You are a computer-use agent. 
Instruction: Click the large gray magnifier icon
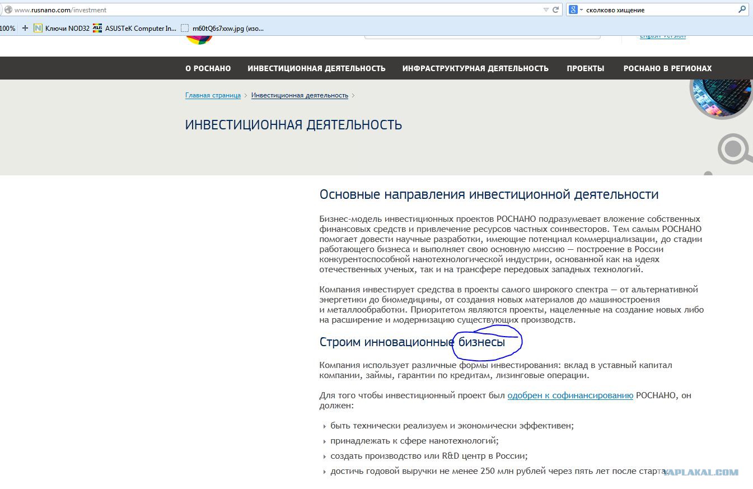coord(735,149)
